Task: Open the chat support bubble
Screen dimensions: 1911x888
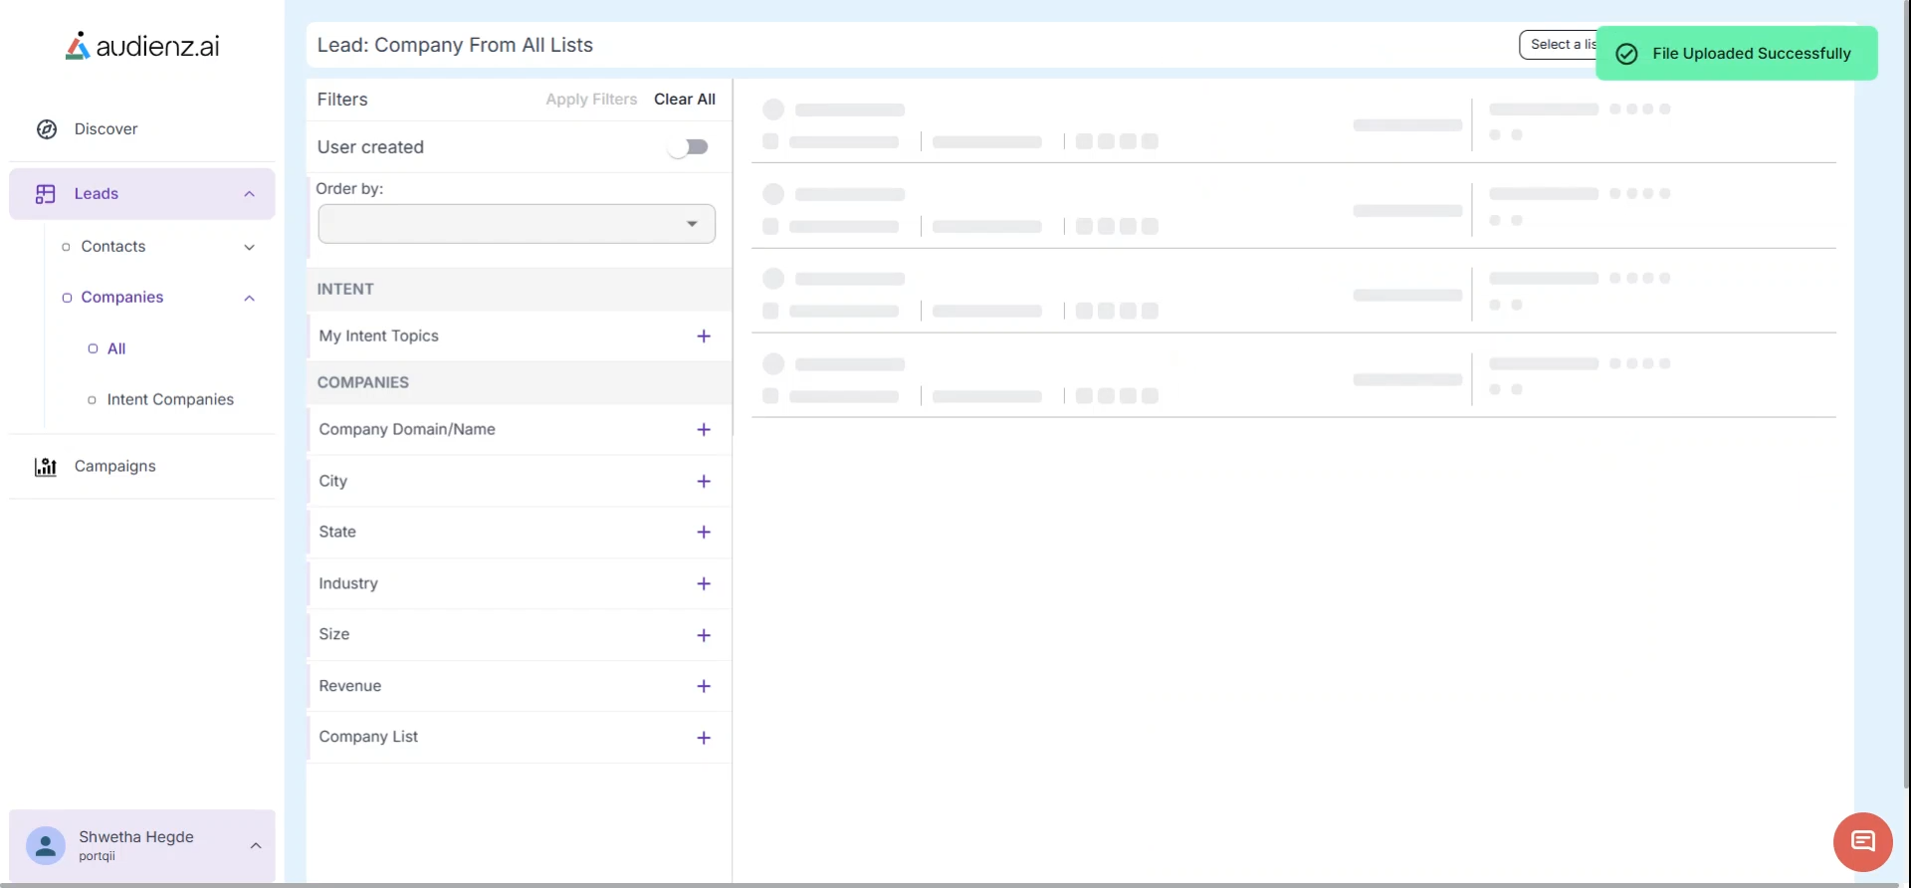Action: point(1862,842)
